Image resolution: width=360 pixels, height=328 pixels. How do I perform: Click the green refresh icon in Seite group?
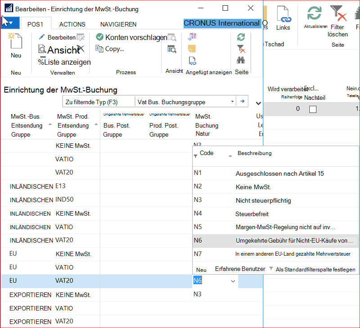coord(241,37)
